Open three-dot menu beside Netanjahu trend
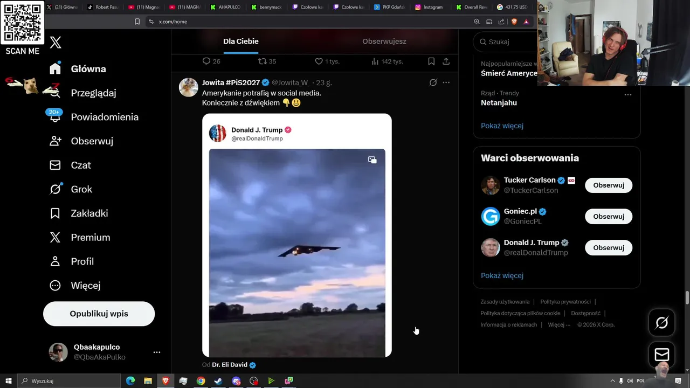Screen dimensions: 690x388 (627, 95)
